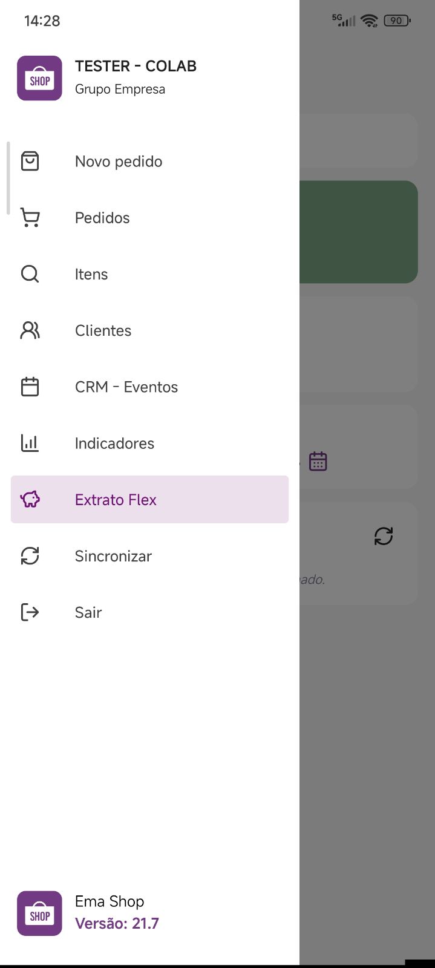Screen dimensions: 435x968
Task: Tap the Sair text label
Action: click(88, 612)
